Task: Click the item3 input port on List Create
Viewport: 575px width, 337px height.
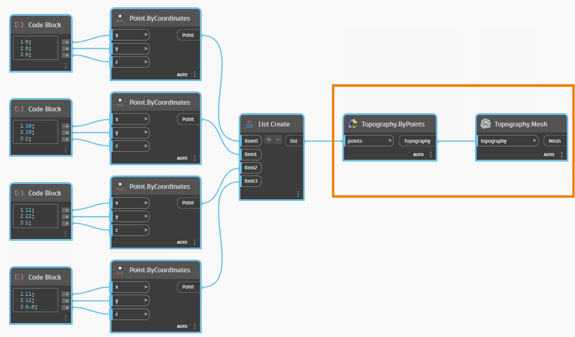Action: pyautogui.click(x=251, y=181)
